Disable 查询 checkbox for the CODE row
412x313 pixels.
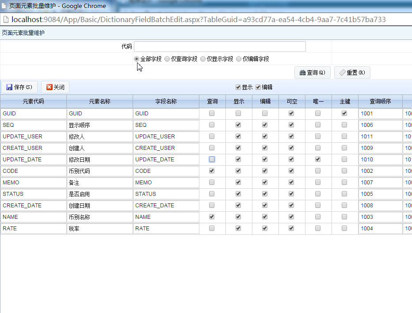pos(212,171)
